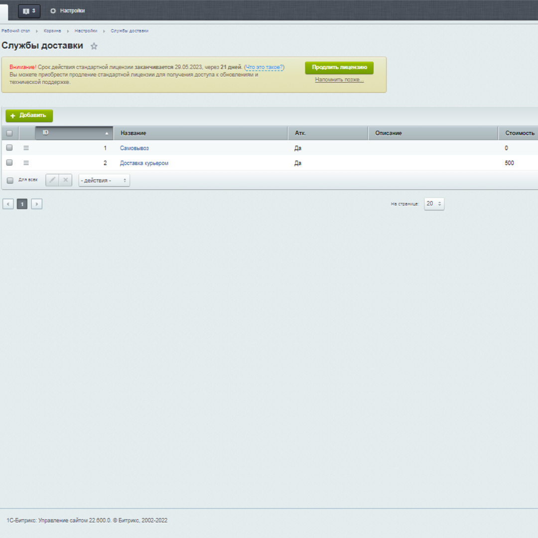This screenshot has width=538, height=538.
Task: Click the Продлить лицензию button
Action: point(339,68)
